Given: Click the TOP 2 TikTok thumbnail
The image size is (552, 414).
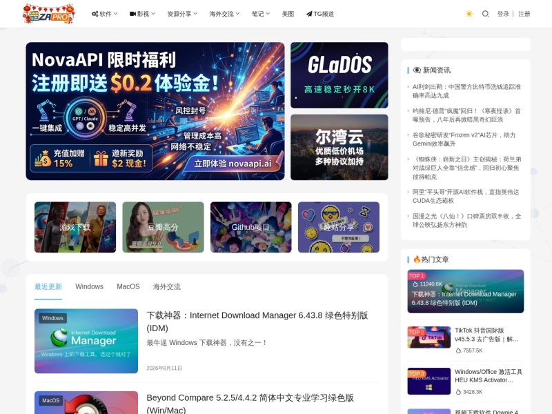Looking at the screenshot, I should 428,337.
